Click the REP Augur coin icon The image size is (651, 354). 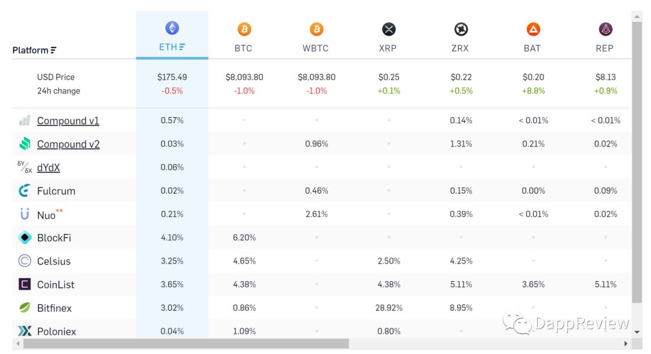[x=605, y=30]
